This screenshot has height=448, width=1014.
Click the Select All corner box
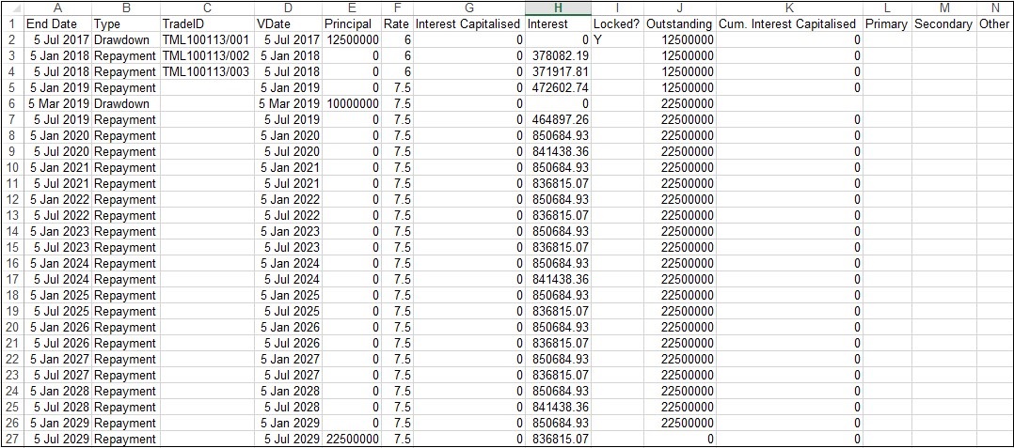pyautogui.click(x=11, y=8)
